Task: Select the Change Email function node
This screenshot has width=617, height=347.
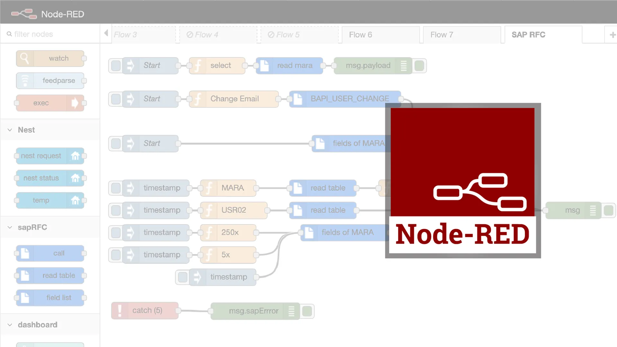Action: 234,99
